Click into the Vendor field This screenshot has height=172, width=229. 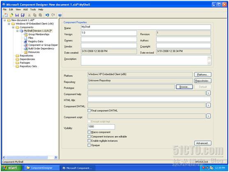coord(109,46)
